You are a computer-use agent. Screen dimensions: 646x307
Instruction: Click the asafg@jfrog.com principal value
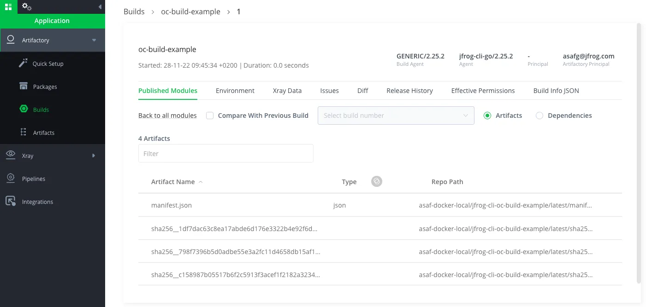[588, 56]
